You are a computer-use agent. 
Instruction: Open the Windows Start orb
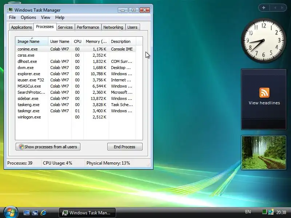[x=11, y=213]
